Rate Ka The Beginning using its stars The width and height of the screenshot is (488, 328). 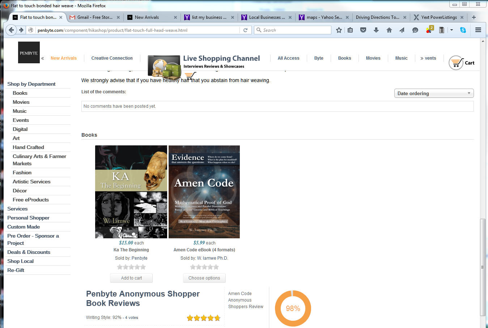point(131,267)
